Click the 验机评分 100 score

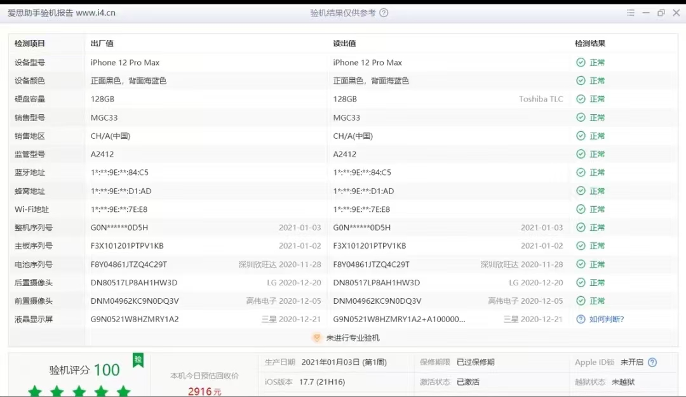(x=84, y=370)
